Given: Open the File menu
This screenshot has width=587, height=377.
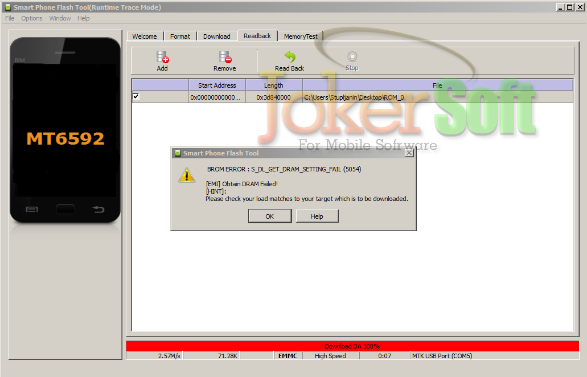Looking at the screenshot, I should tap(10, 18).
